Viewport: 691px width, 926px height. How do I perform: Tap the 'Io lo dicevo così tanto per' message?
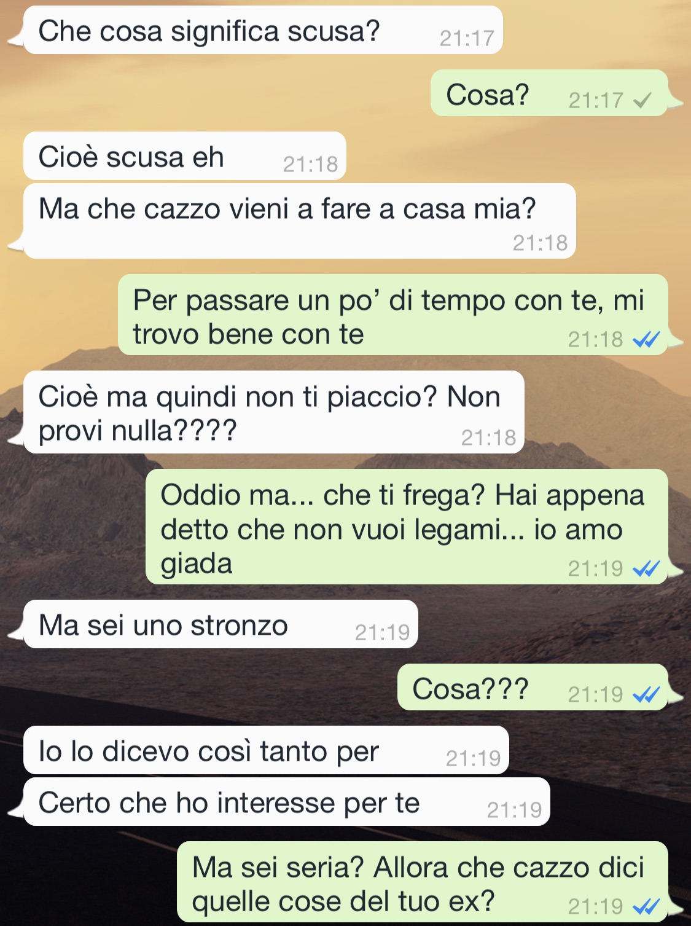266,750
